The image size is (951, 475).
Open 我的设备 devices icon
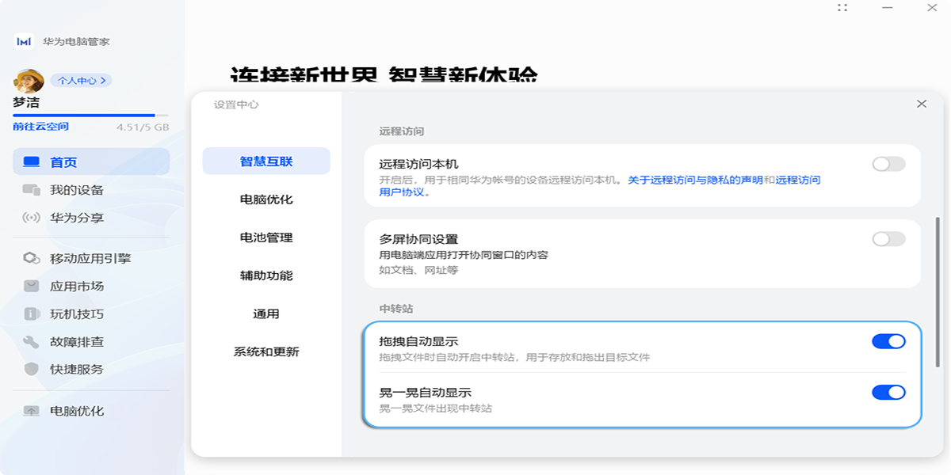click(32, 190)
